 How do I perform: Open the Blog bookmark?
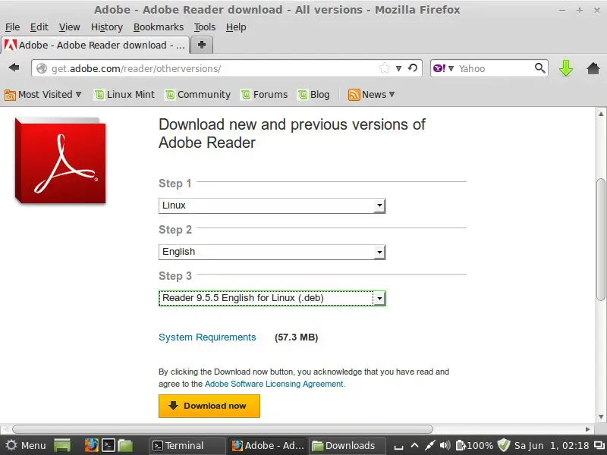tap(314, 94)
